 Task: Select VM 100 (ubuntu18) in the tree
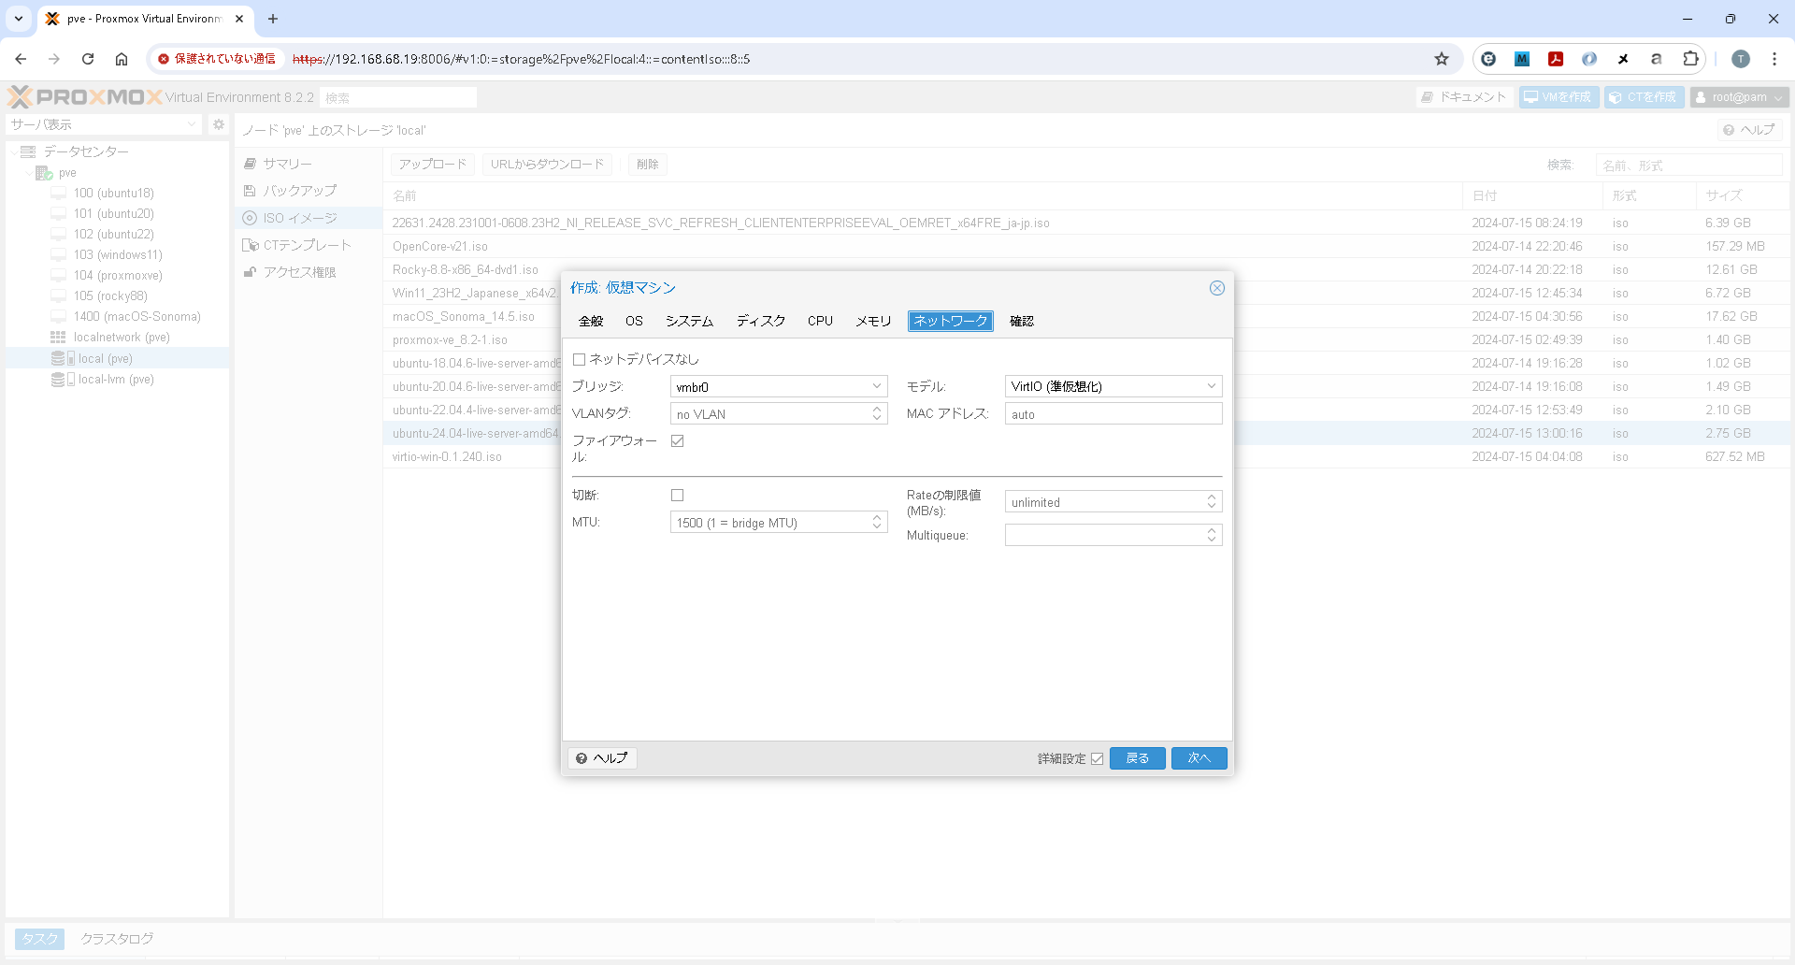coord(113,194)
